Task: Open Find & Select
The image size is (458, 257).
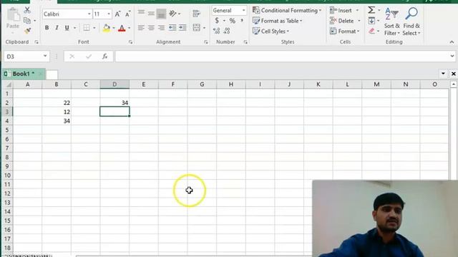Action: 411,22
